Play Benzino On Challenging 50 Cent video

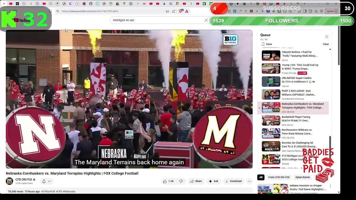point(295,146)
